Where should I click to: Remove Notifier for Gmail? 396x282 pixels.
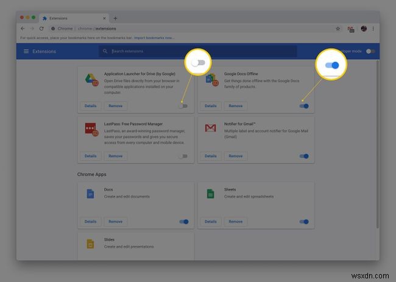point(236,156)
